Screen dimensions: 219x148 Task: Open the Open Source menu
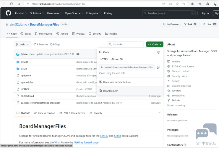[x=74, y=13]
